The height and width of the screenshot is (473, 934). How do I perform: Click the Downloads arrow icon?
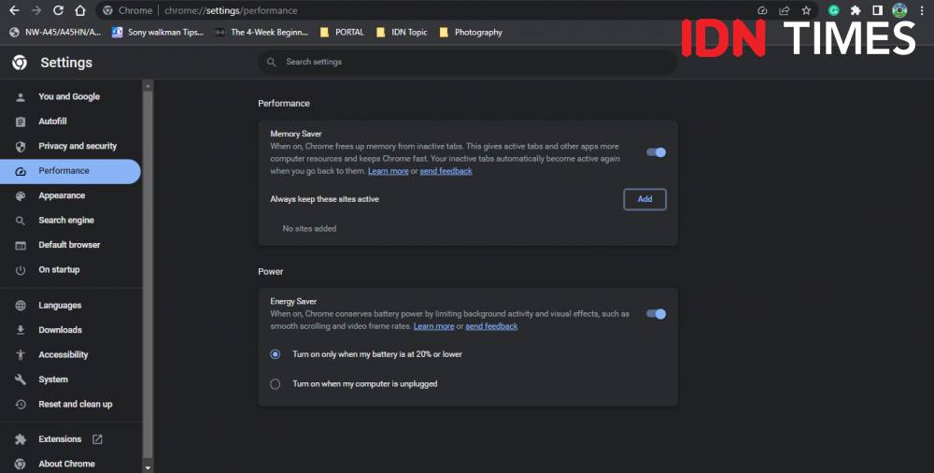21,330
